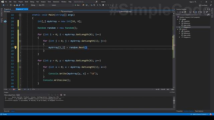Collapse the for loop at line 32
214x120 pixels.
[x=20, y=61]
